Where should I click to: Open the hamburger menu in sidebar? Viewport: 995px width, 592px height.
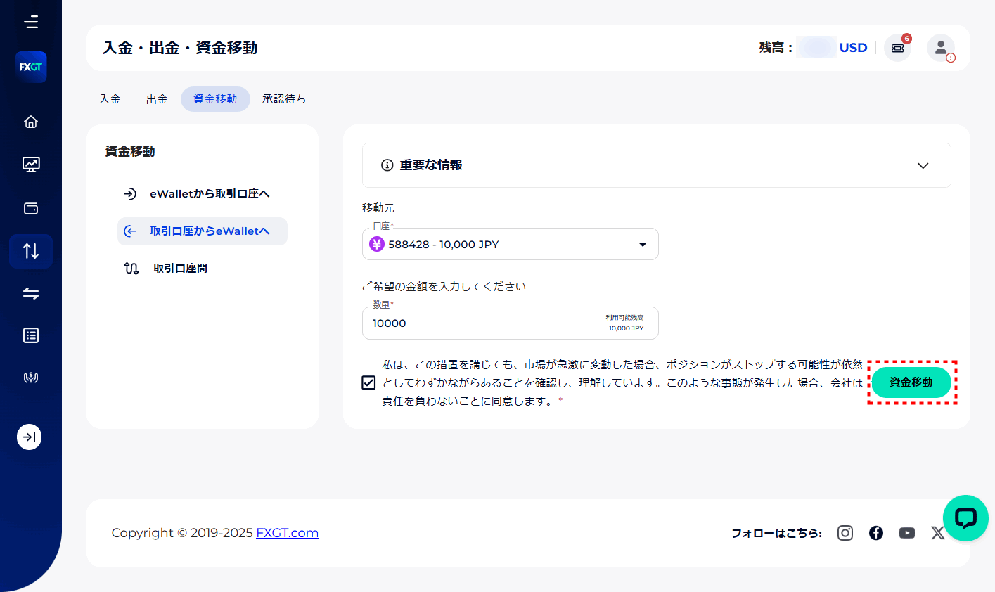pos(31,22)
